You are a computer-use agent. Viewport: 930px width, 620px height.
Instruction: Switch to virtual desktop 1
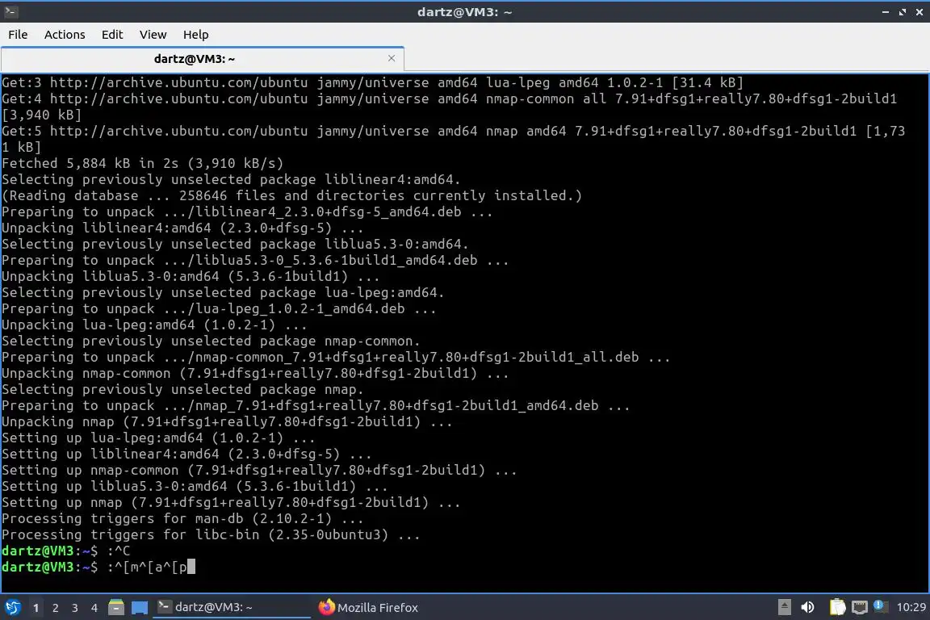point(36,608)
